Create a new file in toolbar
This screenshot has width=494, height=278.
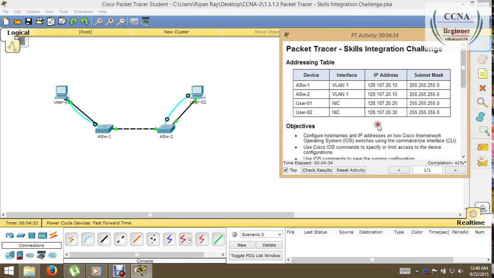coord(6,22)
